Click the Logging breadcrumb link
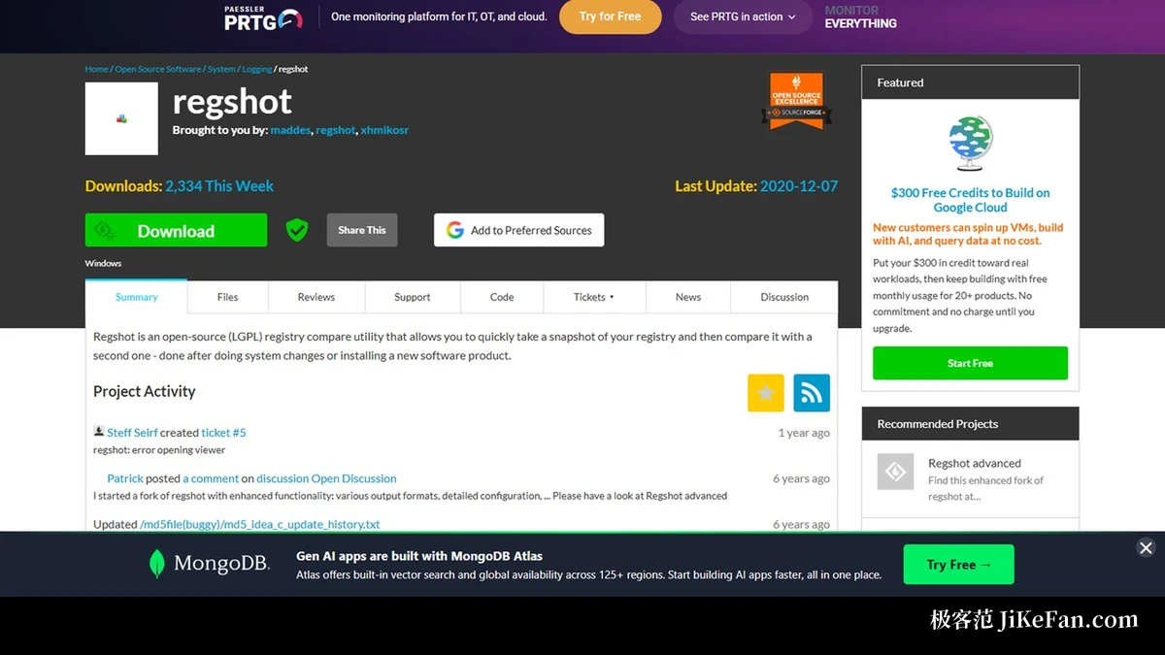 tap(257, 69)
